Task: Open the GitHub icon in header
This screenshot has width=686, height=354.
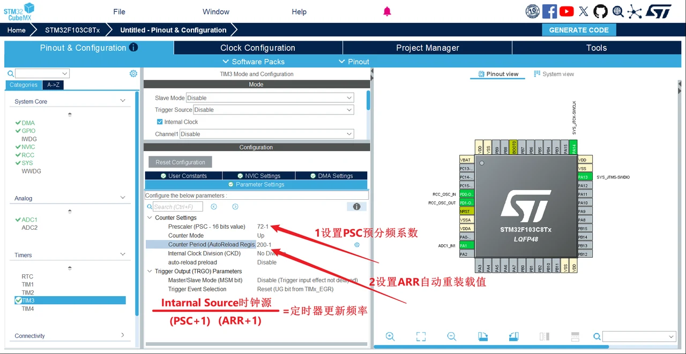Action: (601, 11)
